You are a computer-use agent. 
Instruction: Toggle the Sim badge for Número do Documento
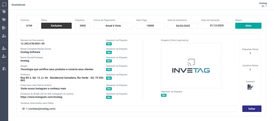pos(109,44)
